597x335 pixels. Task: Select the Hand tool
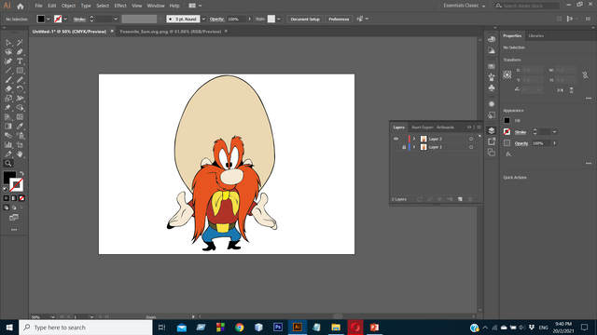(20, 154)
